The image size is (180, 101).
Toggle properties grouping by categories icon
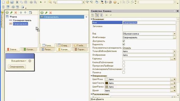coord(97,15)
